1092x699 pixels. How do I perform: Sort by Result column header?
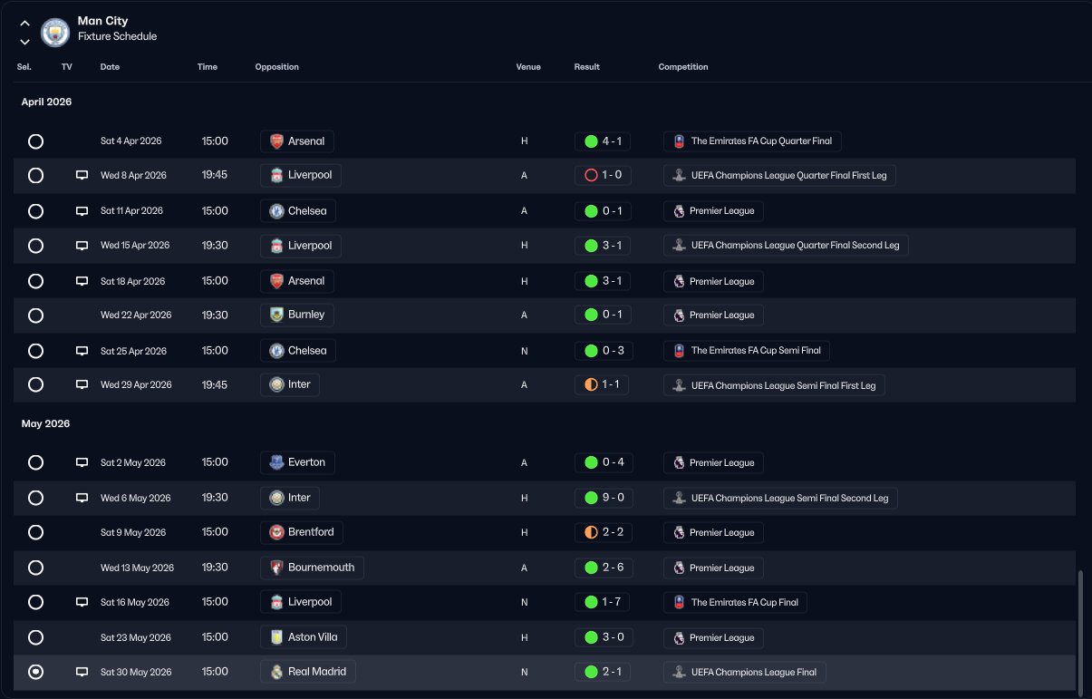tap(586, 67)
